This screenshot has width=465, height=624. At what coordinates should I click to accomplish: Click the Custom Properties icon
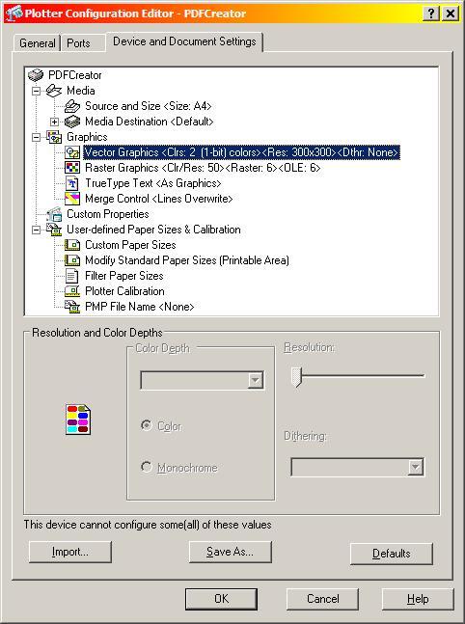(x=54, y=214)
